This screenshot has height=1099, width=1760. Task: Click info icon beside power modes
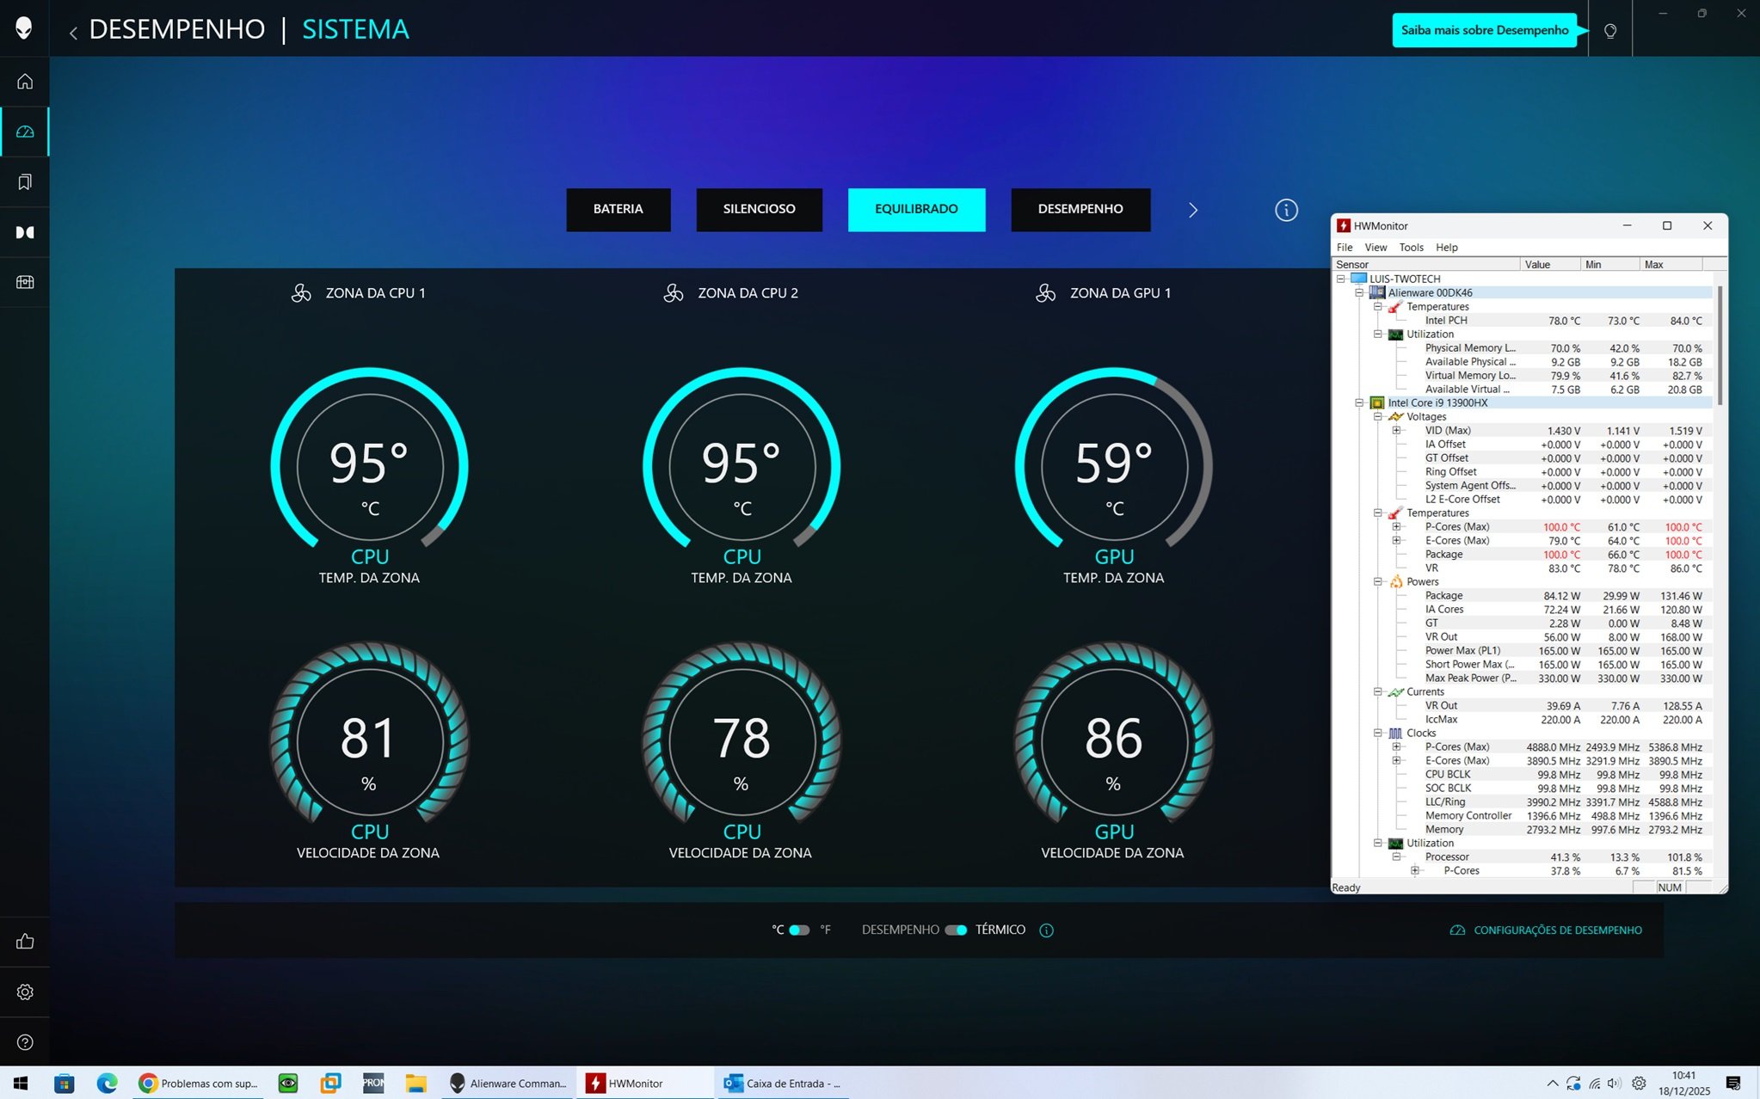[x=1286, y=210]
